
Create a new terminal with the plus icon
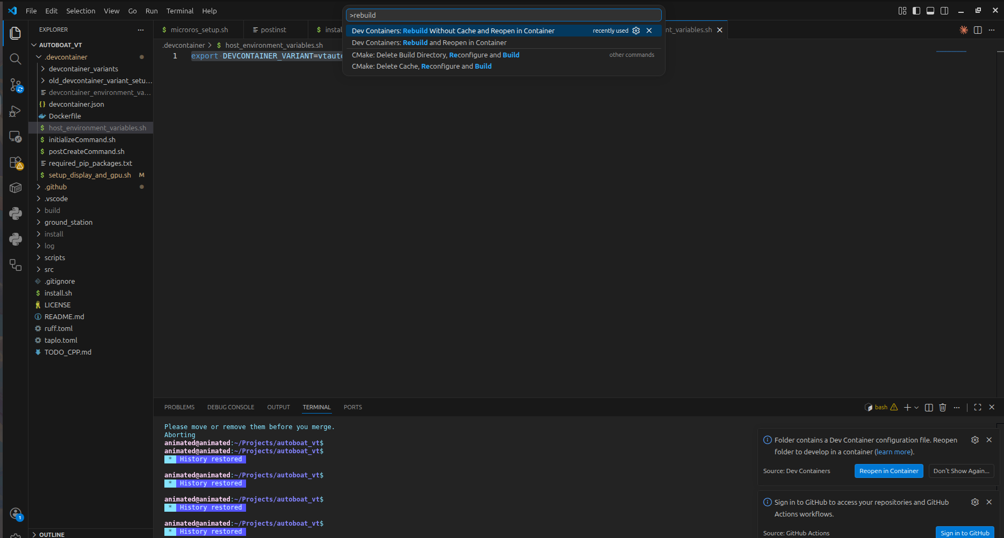click(907, 407)
